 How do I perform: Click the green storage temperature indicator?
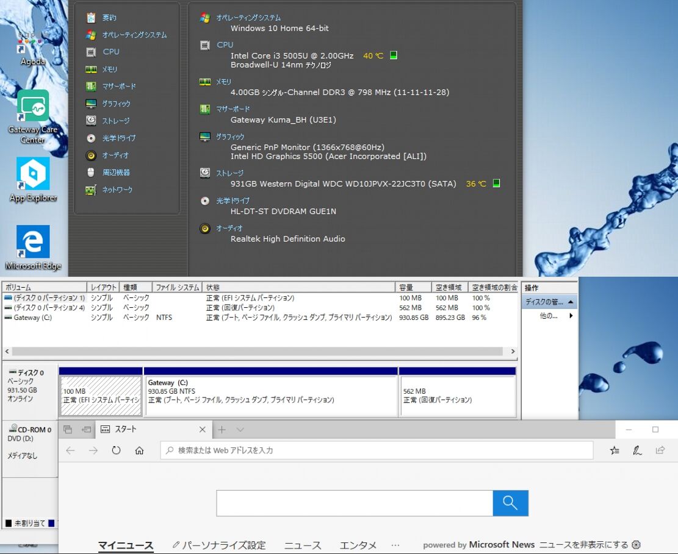(496, 183)
